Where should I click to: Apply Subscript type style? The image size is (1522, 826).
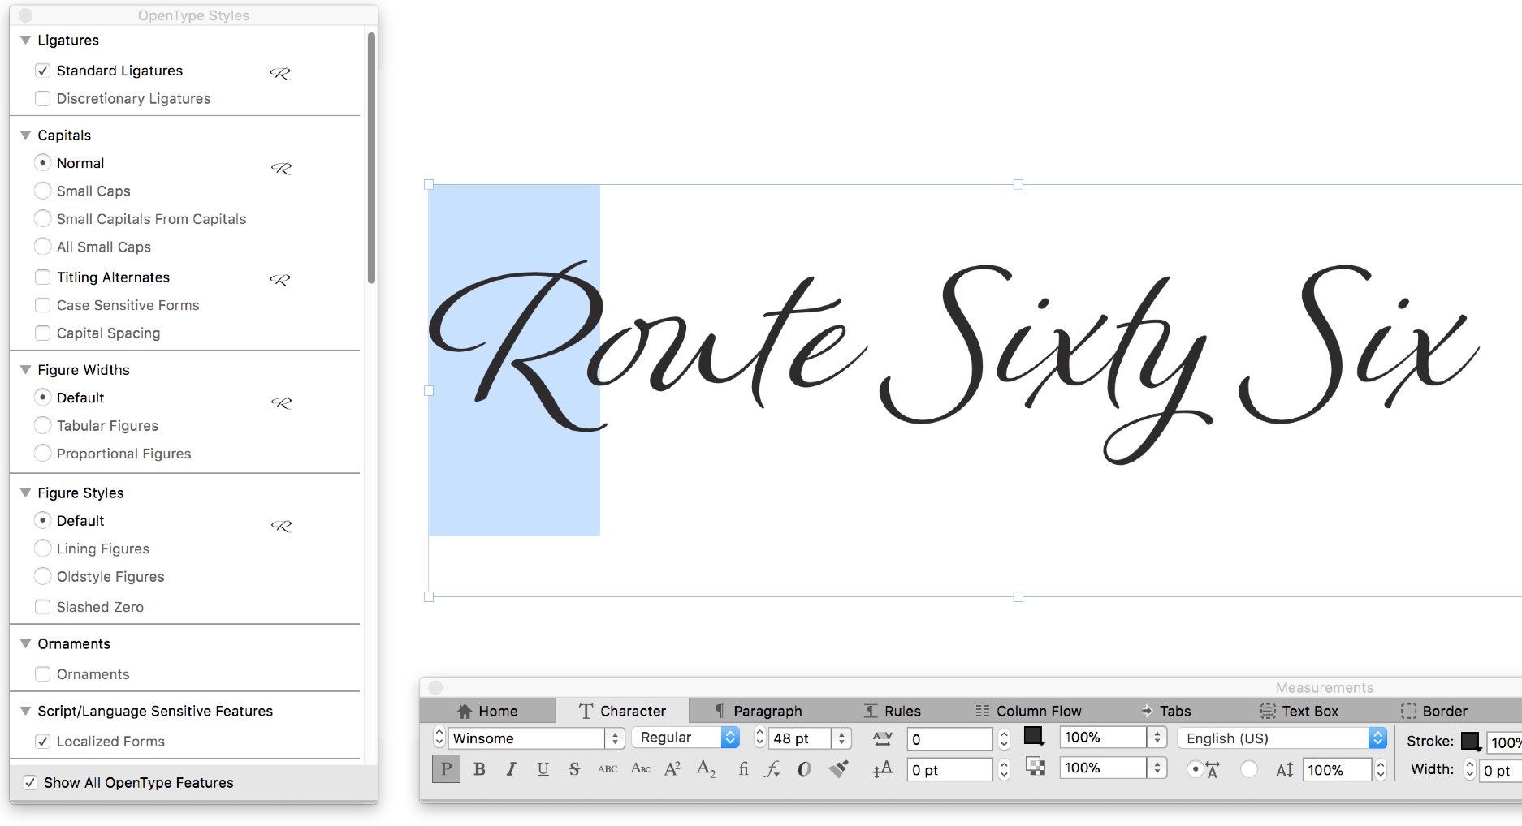coord(706,769)
